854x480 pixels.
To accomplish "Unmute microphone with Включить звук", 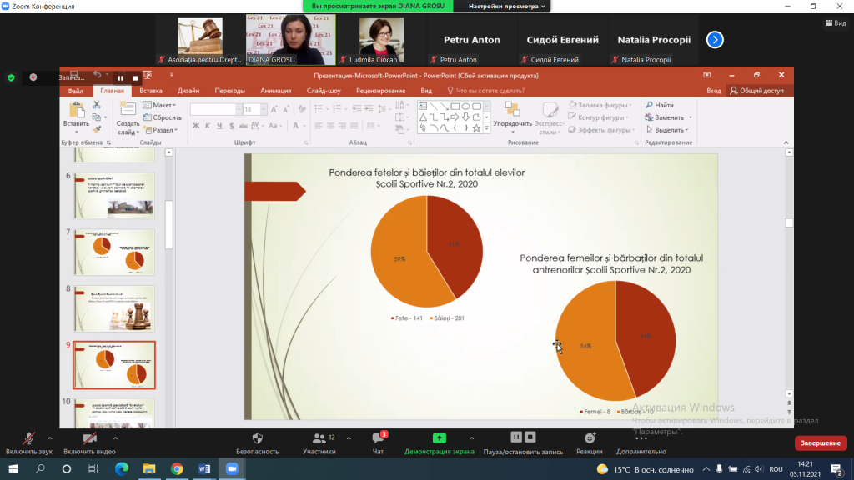I will pyautogui.click(x=29, y=443).
